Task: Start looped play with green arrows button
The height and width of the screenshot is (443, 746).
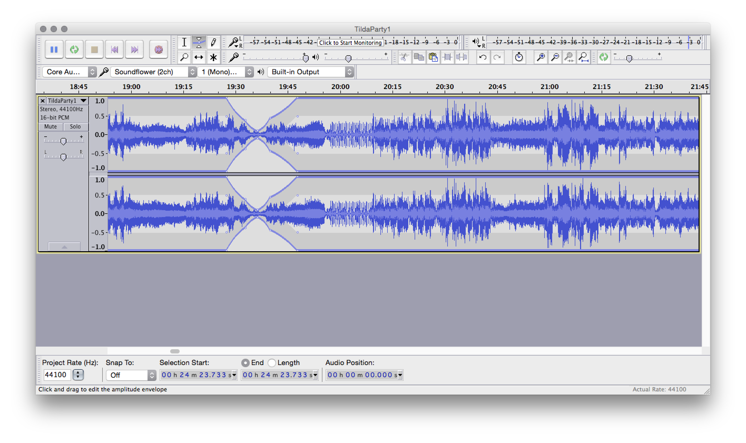Action: click(x=74, y=49)
